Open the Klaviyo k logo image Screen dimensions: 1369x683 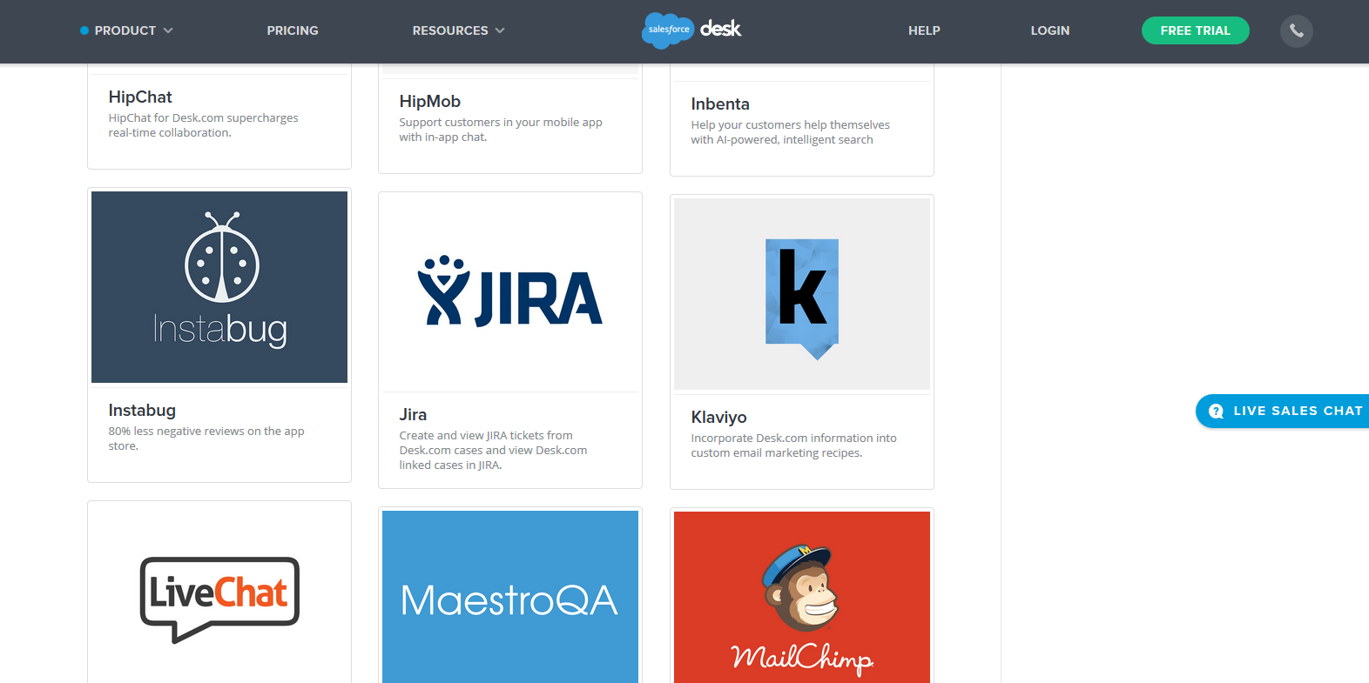(802, 294)
